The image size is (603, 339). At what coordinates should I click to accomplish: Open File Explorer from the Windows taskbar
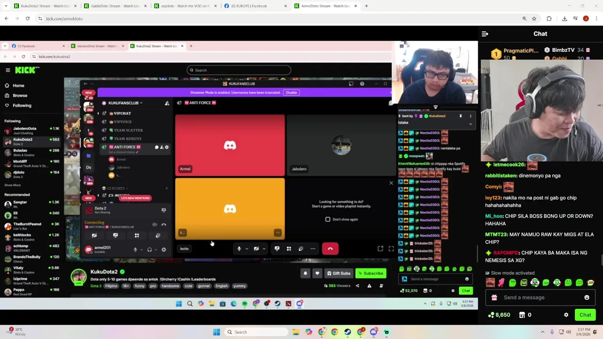coord(295,332)
